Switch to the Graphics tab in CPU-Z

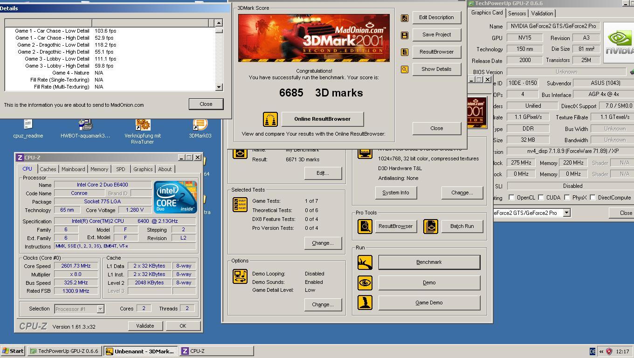click(143, 169)
